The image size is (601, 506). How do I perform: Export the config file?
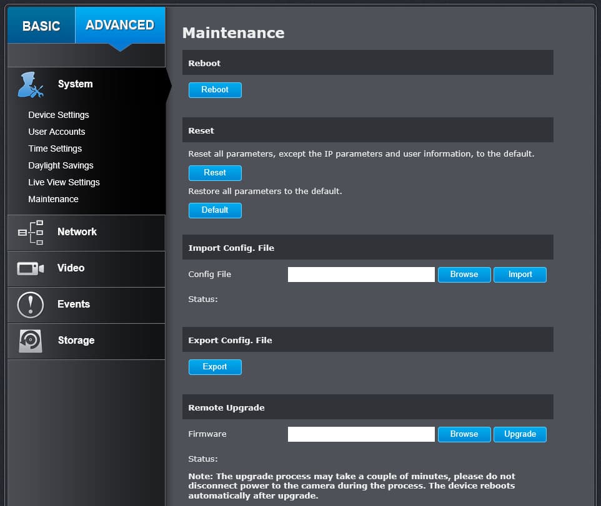[x=215, y=367]
